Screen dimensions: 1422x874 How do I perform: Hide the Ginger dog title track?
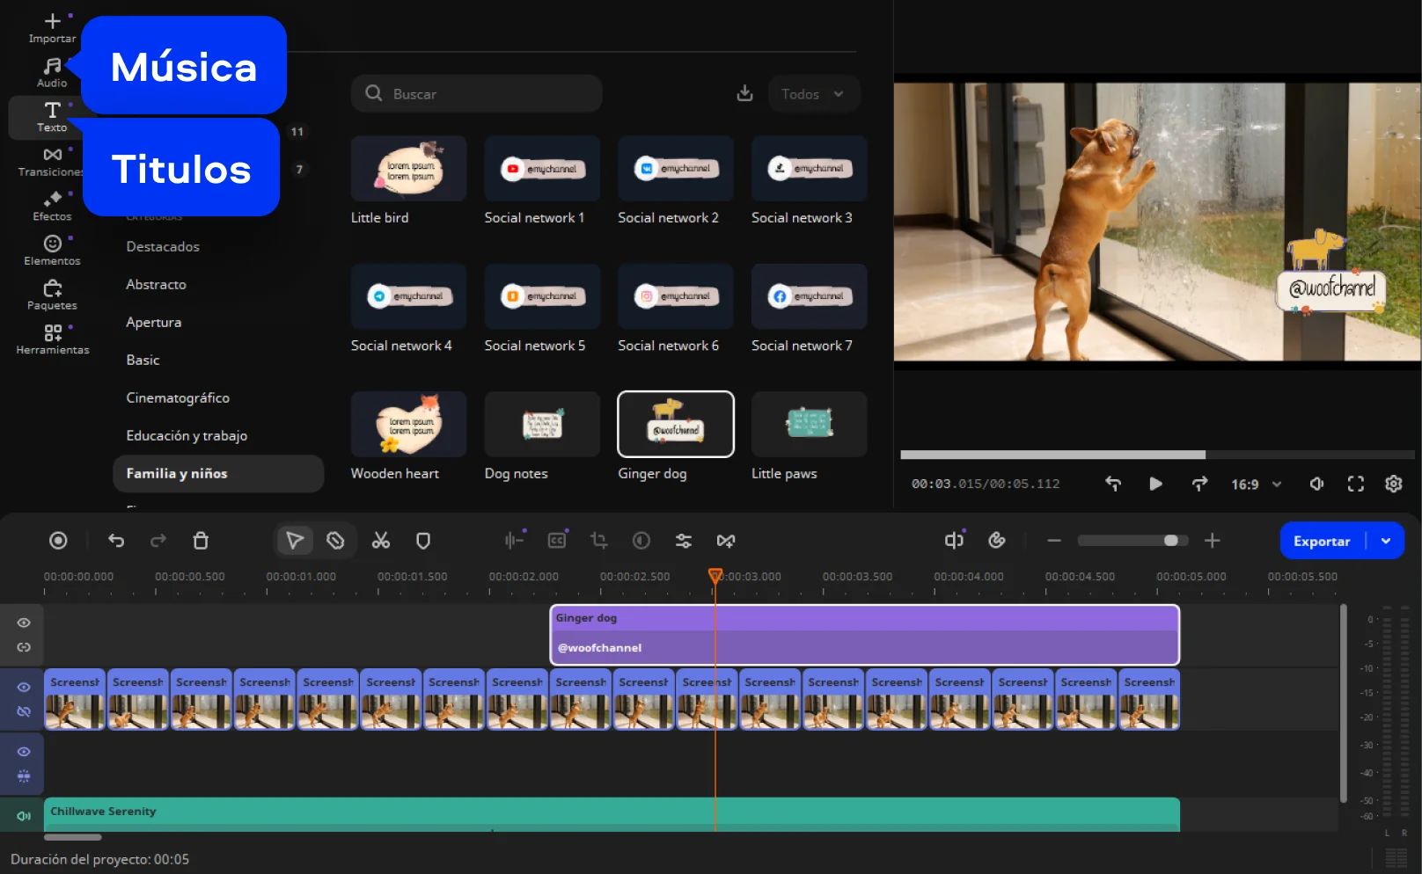[24, 623]
